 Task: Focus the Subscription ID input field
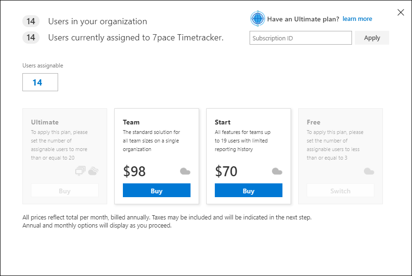click(301, 38)
